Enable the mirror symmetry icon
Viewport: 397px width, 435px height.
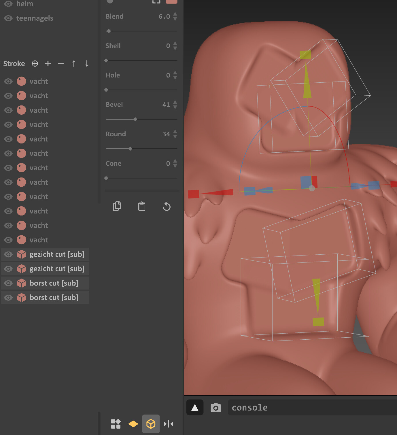pyautogui.click(x=169, y=424)
